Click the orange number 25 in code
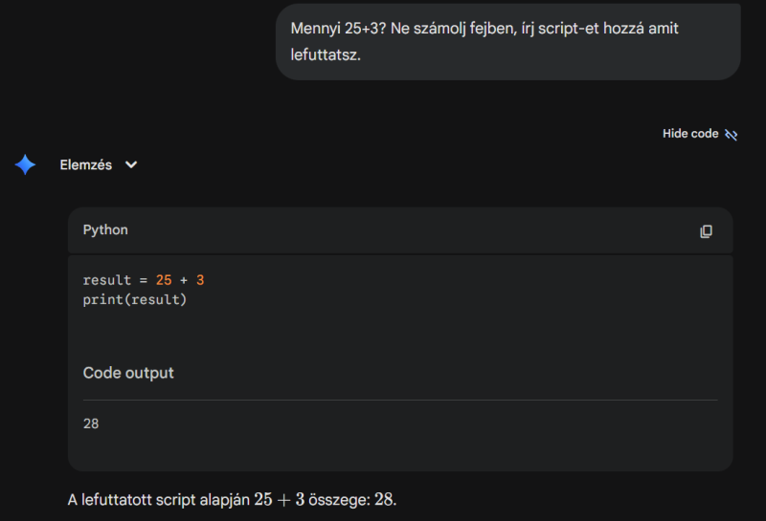This screenshot has width=766, height=521. [164, 280]
